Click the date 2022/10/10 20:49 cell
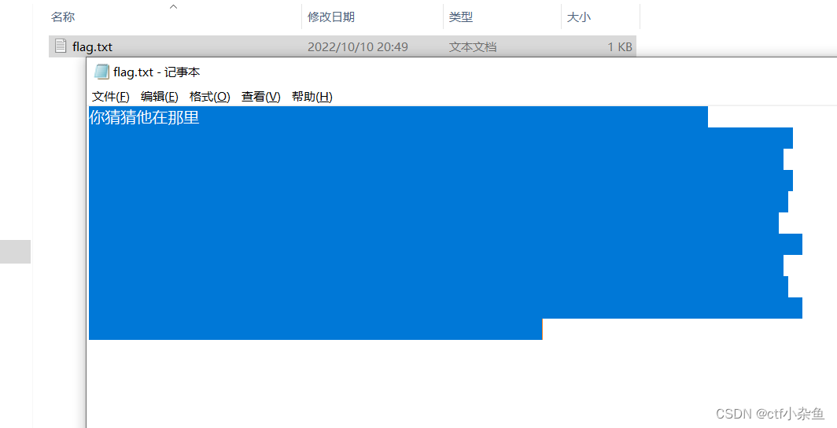Viewport: 837px width, 428px height. 358,47
